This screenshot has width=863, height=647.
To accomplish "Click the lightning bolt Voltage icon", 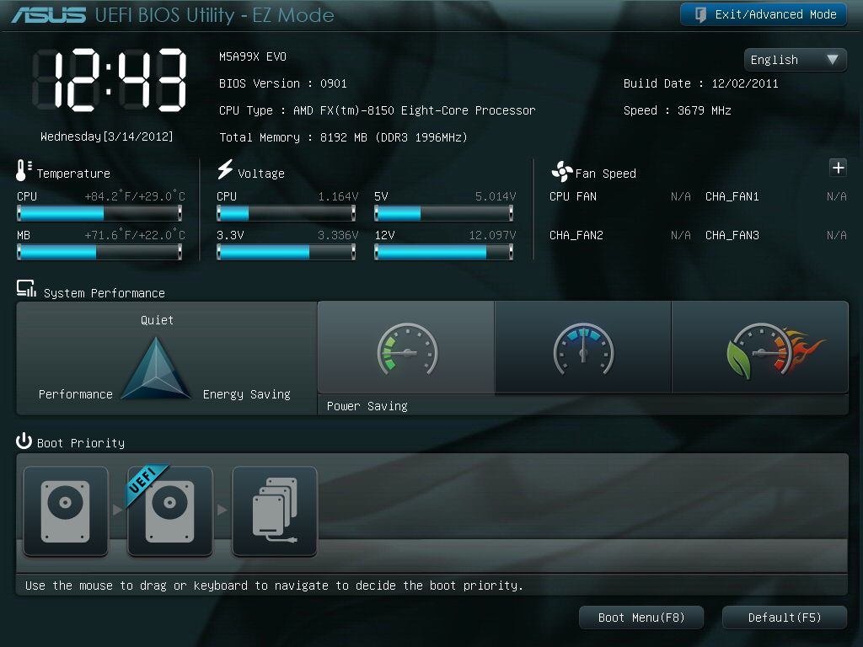I will click(225, 169).
